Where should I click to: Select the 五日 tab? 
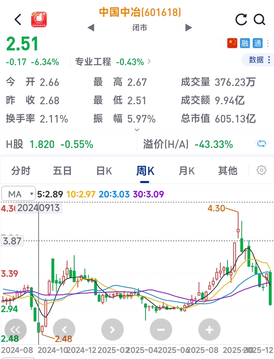point(62,171)
